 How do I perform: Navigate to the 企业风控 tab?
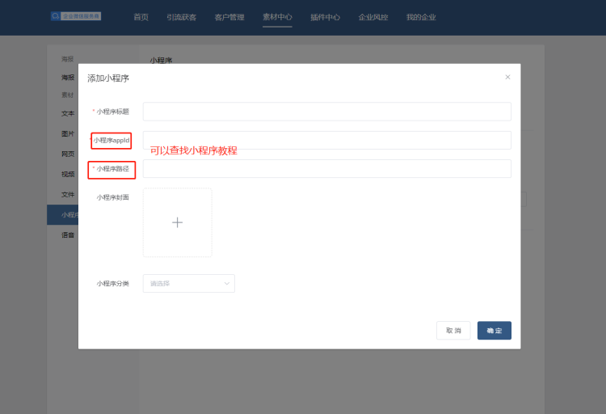pyautogui.click(x=373, y=17)
